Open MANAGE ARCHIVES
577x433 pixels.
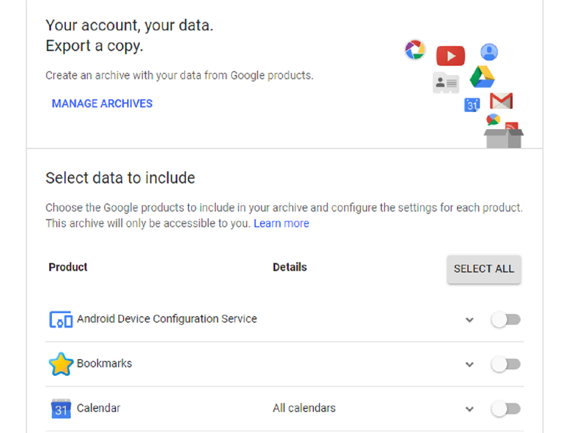coord(102,104)
